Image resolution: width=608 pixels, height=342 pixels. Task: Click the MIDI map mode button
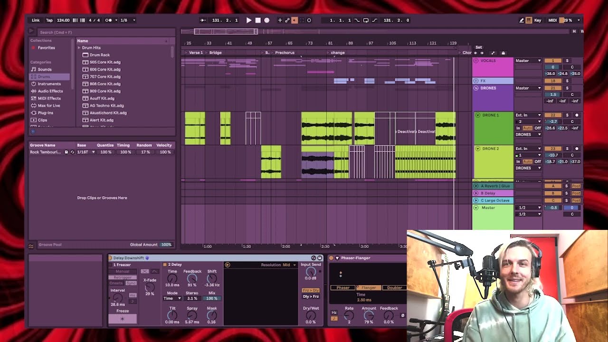tap(552, 20)
